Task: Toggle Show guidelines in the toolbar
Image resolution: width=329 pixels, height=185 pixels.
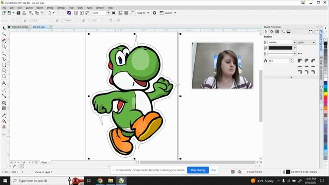Action: [132, 13]
